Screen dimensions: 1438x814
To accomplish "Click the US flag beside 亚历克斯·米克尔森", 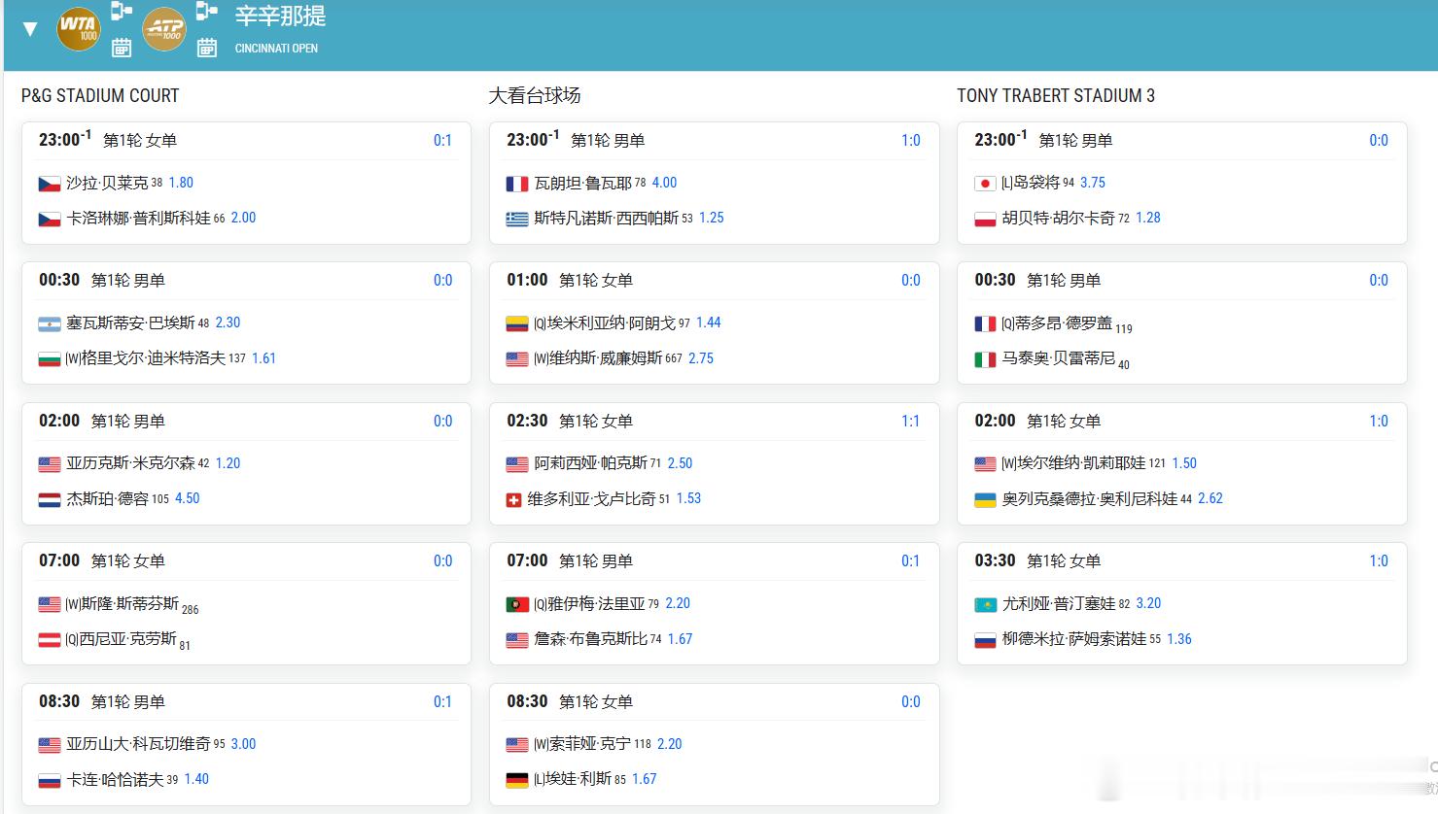I will (50, 464).
